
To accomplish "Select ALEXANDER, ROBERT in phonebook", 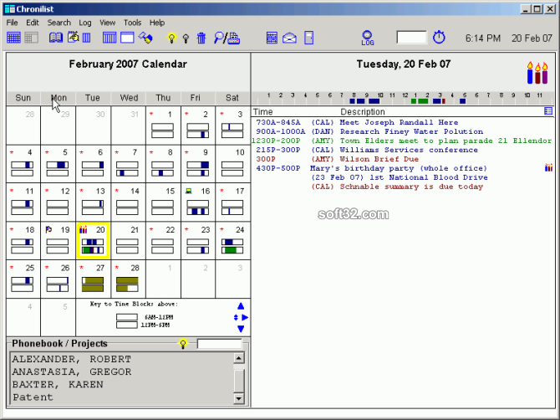I will point(71,359).
